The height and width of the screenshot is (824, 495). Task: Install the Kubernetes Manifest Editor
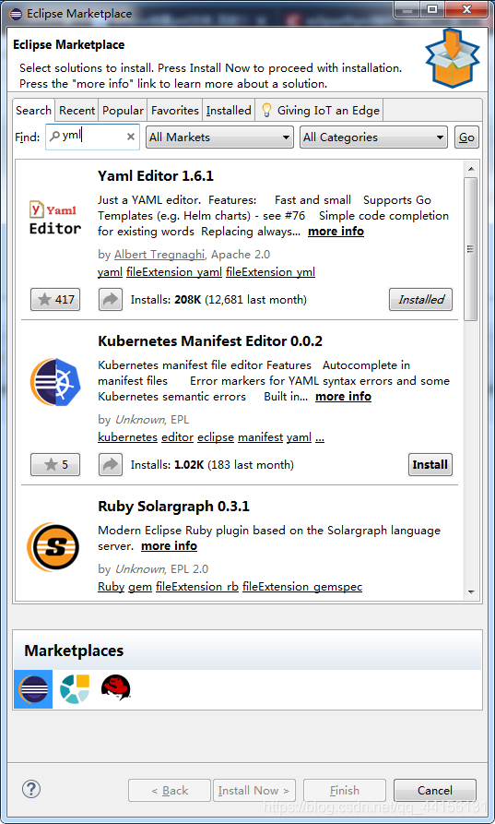click(x=430, y=464)
